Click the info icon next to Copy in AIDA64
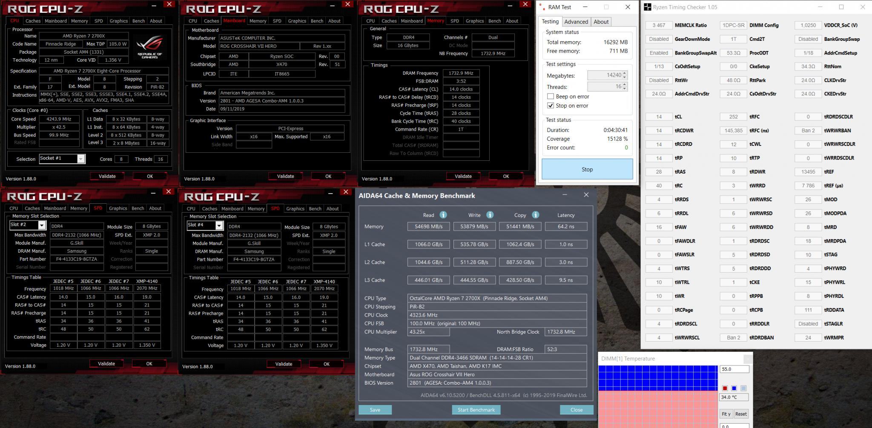This screenshot has height=428, width=872. click(535, 215)
